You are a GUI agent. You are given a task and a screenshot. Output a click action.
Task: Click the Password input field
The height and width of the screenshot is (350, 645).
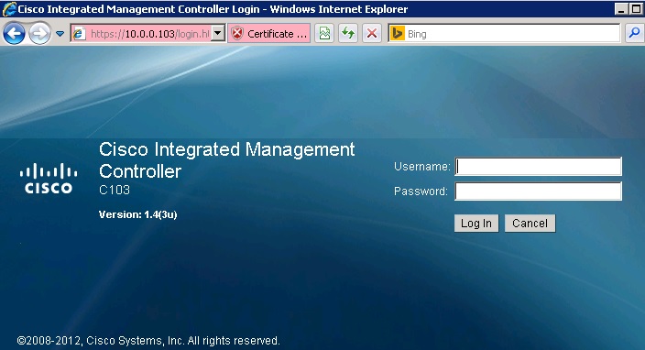coord(538,191)
